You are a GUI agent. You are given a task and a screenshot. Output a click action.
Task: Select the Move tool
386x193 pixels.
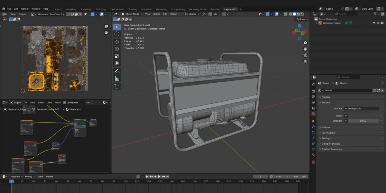[x=117, y=42]
